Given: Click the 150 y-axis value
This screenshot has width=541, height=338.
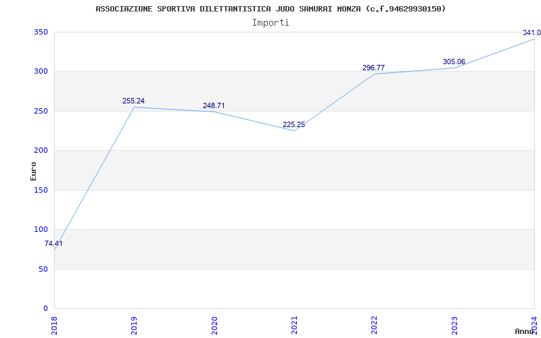Looking at the screenshot, I should [41, 191].
